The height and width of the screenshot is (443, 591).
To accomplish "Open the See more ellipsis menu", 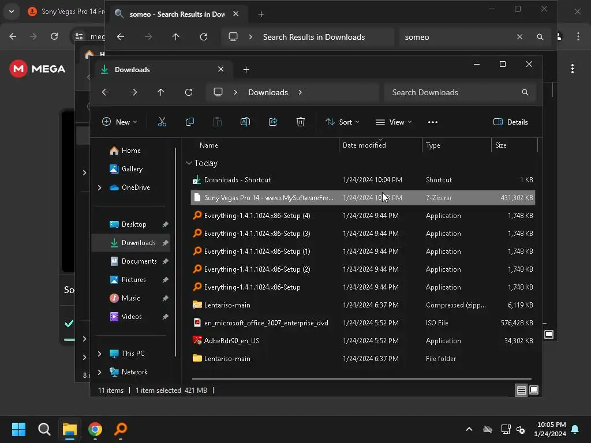I will click(x=433, y=122).
